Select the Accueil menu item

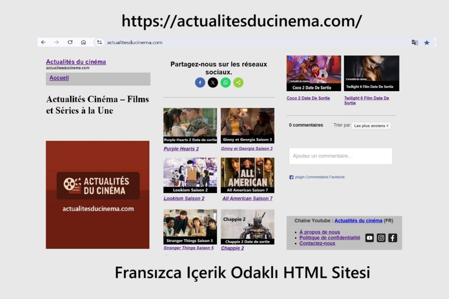click(59, 78)
